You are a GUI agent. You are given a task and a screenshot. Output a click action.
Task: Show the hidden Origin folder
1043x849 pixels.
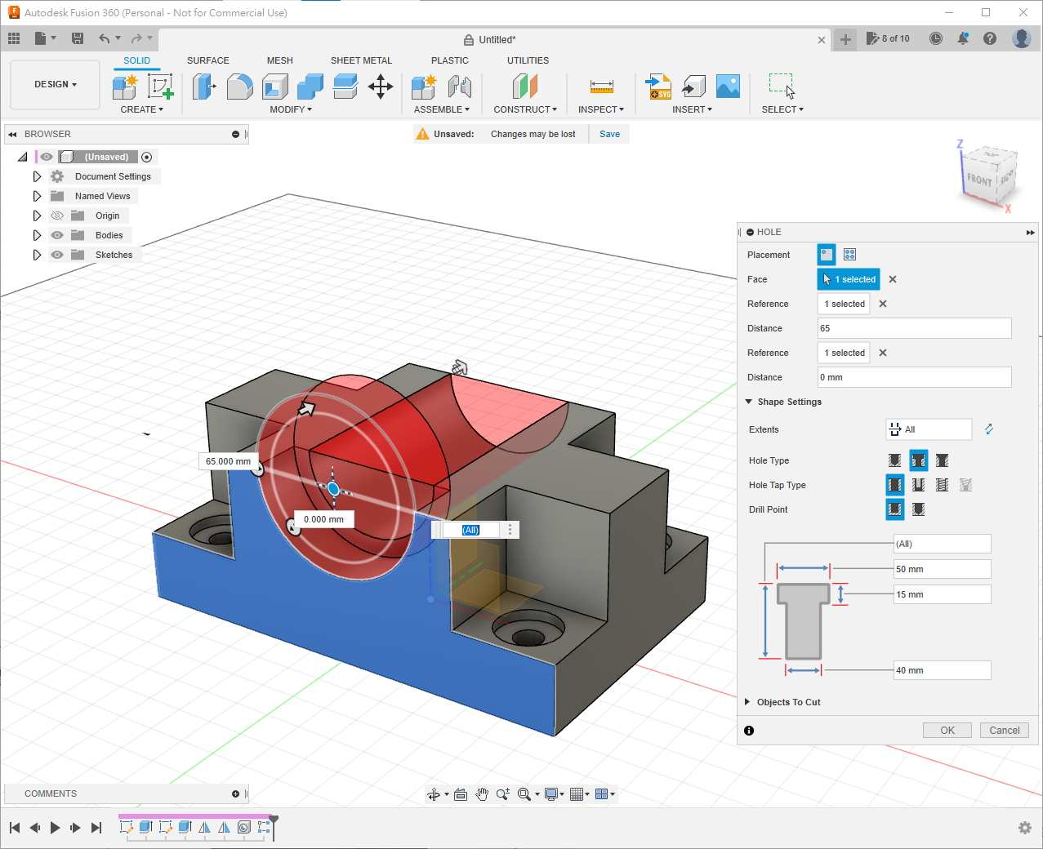click(57, 216)
